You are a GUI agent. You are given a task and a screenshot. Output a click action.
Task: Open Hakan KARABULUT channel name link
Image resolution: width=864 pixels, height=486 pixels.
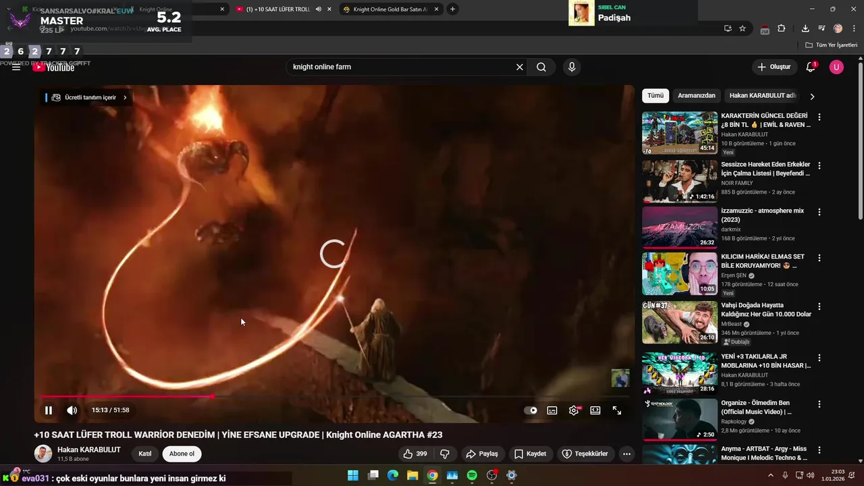coord(89,450)
